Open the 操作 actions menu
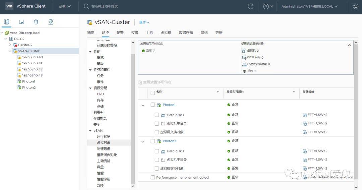The height and width of the screenshot is (190, 362). pyautogui.click(x=144, y=22)
